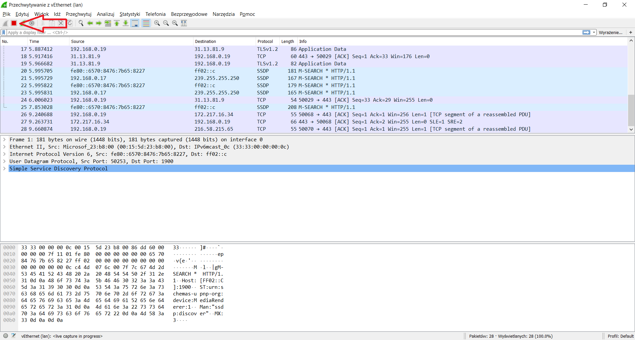Screen dimensions: 635x340
Task: Click the Profil: Default status label
Action: click(x=620, y=336)
